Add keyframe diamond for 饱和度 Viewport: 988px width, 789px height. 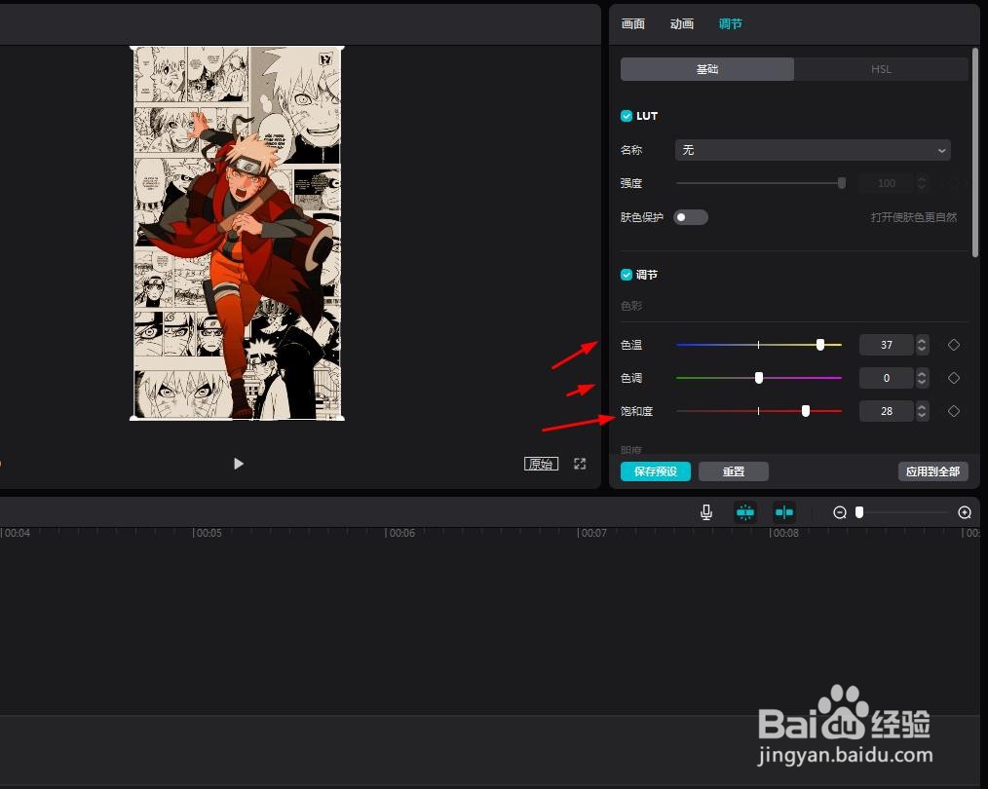point(953,411)
